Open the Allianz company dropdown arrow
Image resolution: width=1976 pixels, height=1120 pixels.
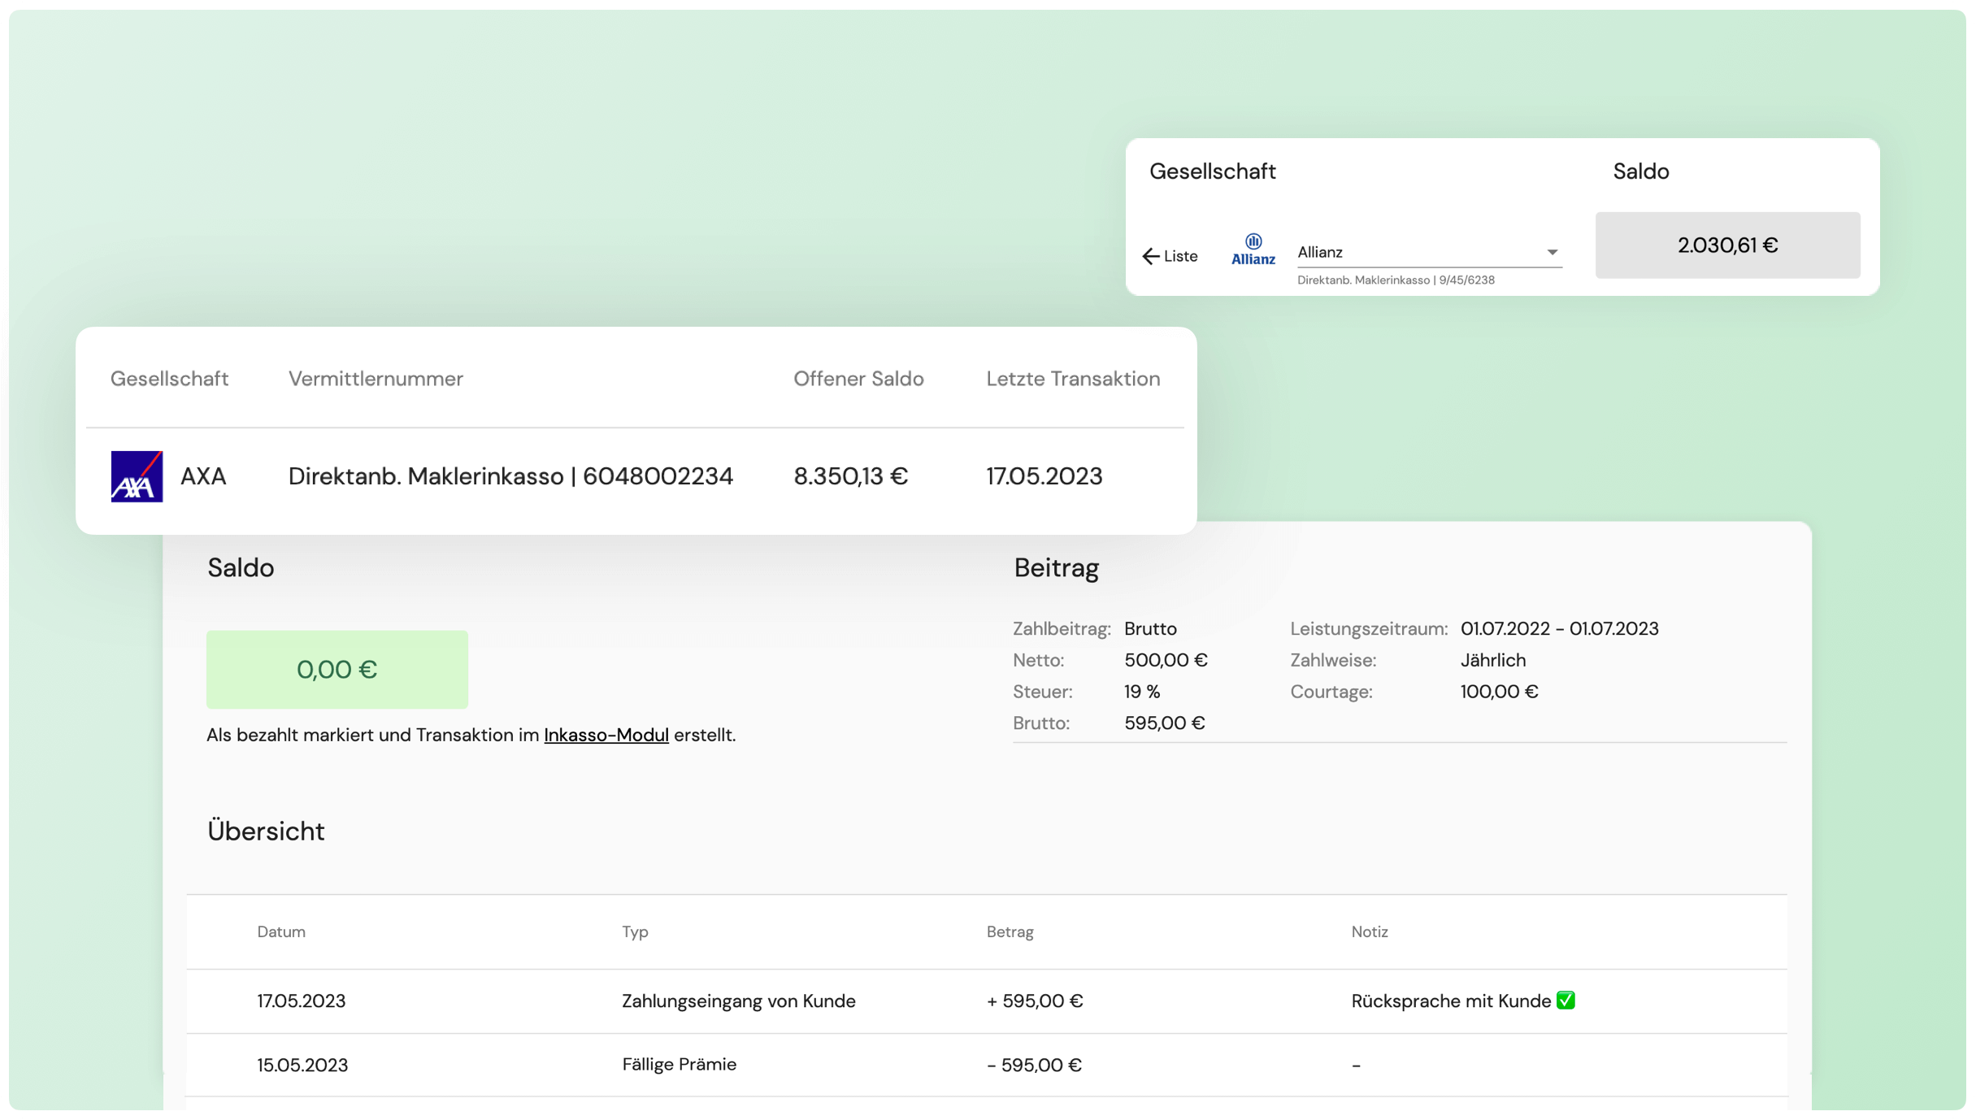[x=1552, y=253]
